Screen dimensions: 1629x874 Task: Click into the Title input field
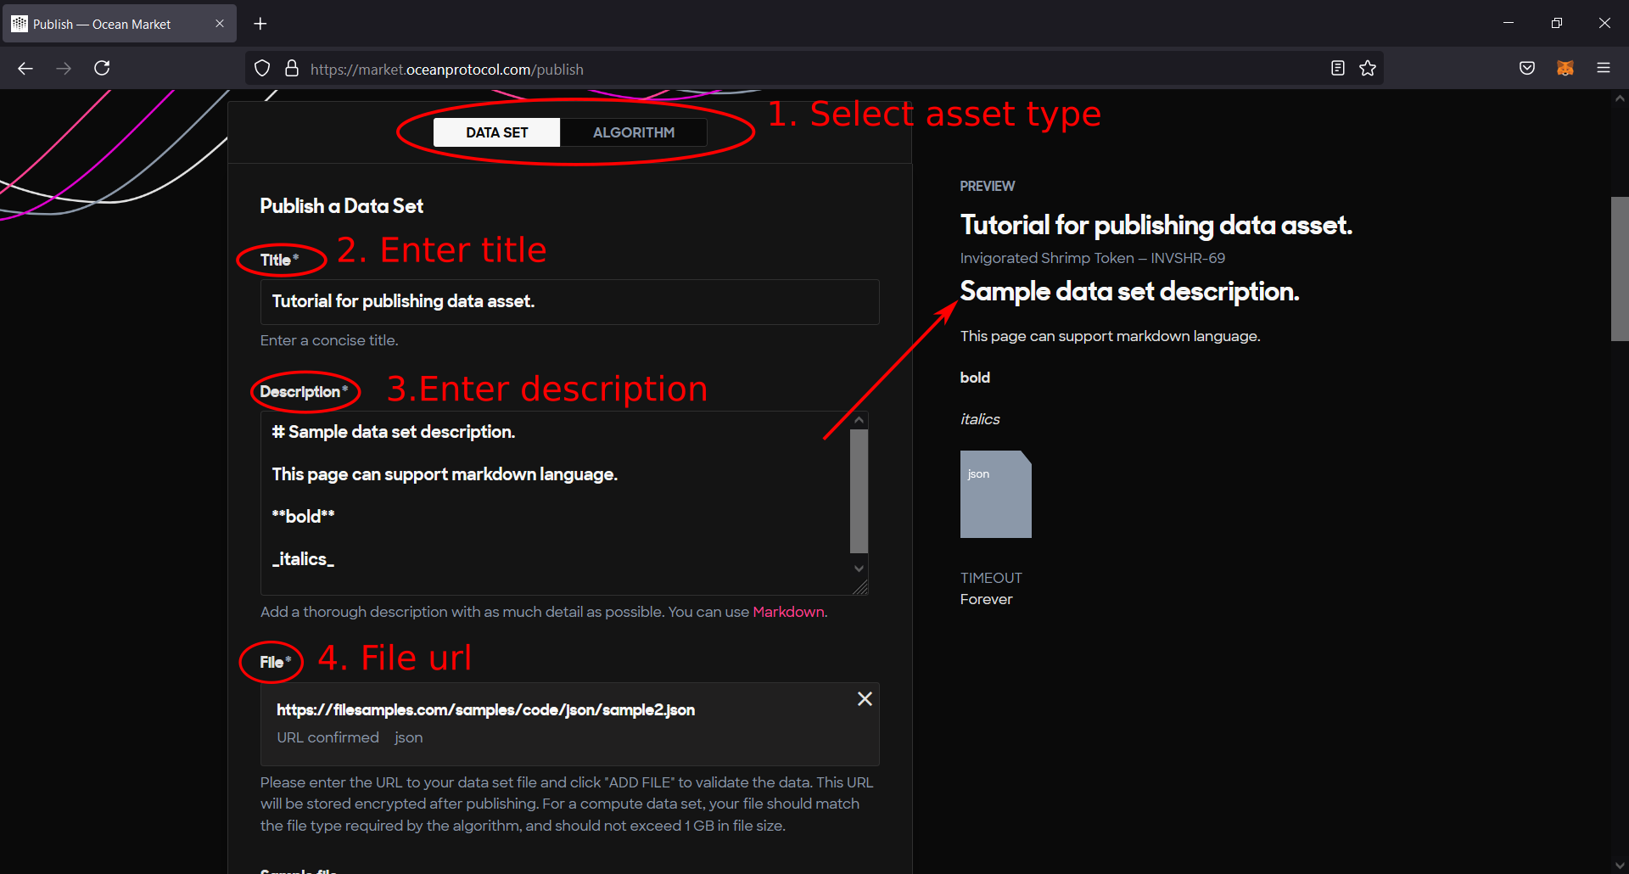coord(569,302)
